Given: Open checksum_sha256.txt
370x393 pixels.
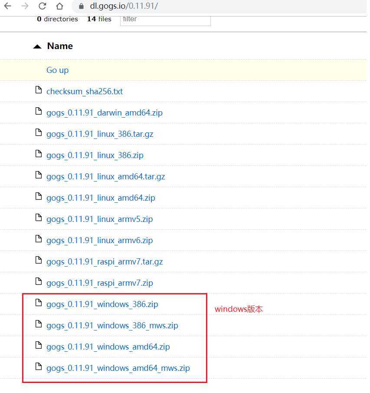Looking at the screenshot, I should coord(85,92).
